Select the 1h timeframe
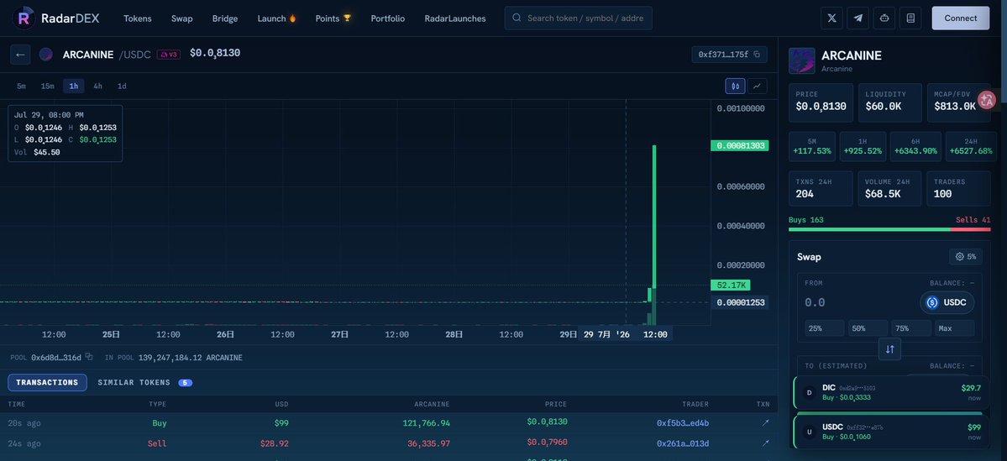 74,86
